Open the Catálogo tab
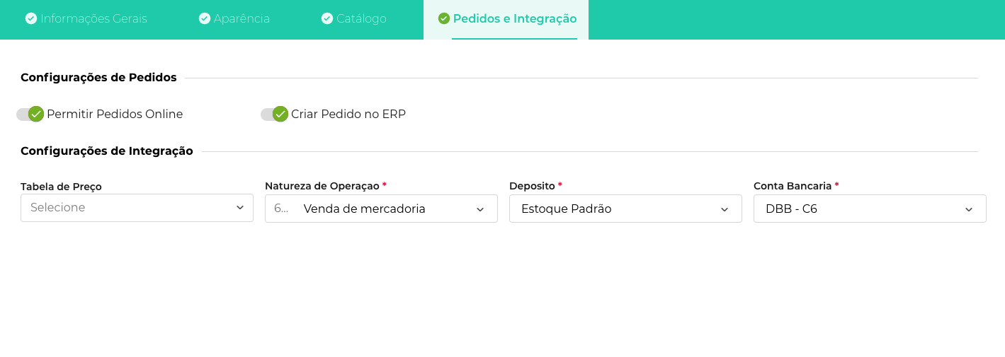 click(x=361, y=19)
